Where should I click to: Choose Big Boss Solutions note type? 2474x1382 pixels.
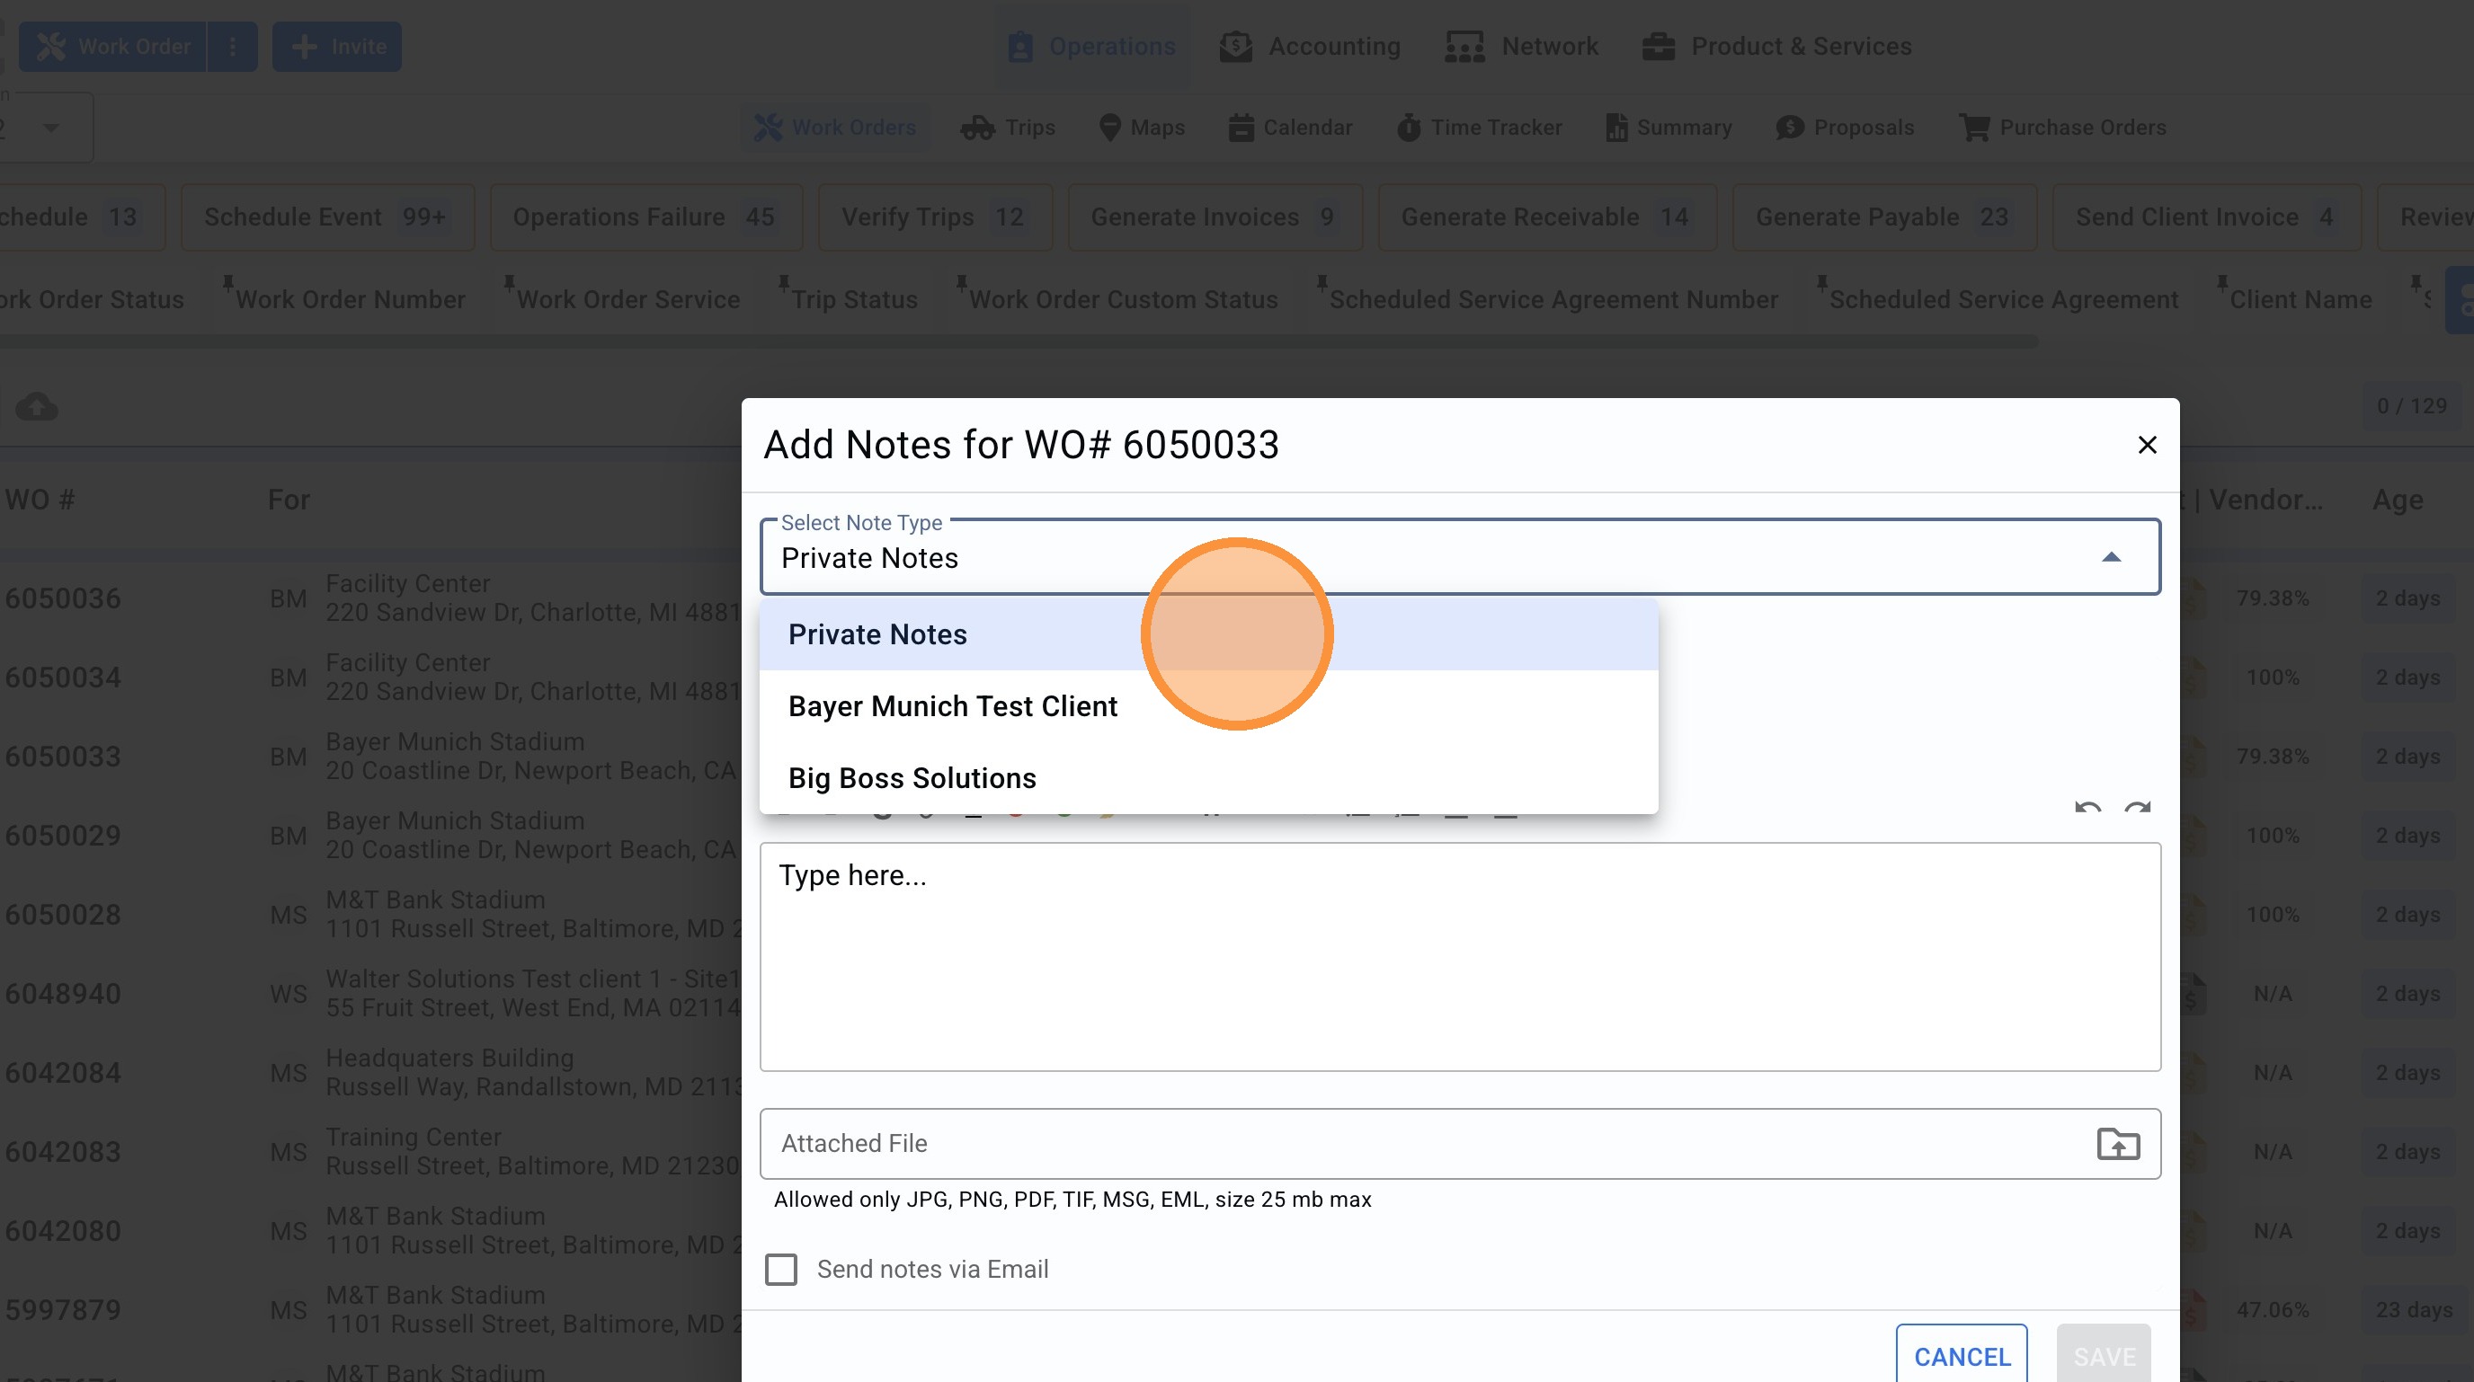[912, 778]
